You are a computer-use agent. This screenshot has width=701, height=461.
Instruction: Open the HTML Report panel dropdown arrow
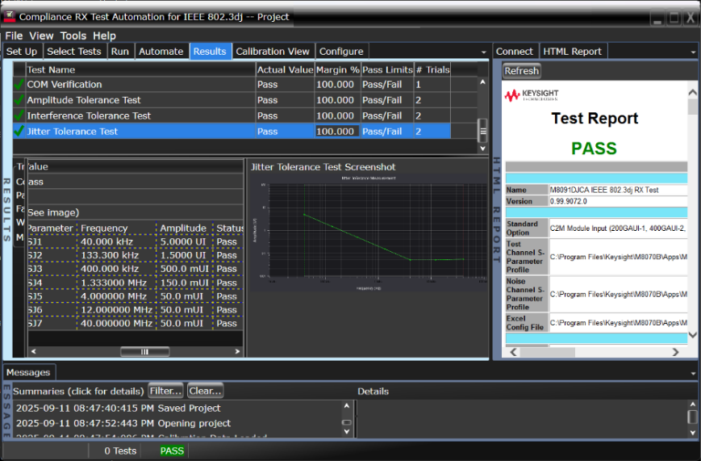pyautogui.click(x=694, y=52)
